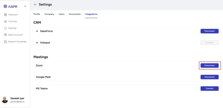Click the Google Meet row label
This screenshot has height=108, width=223.
[x=43, y=77]
